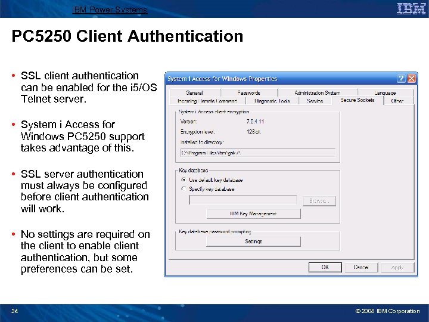Open the General tab

[194, 93]
